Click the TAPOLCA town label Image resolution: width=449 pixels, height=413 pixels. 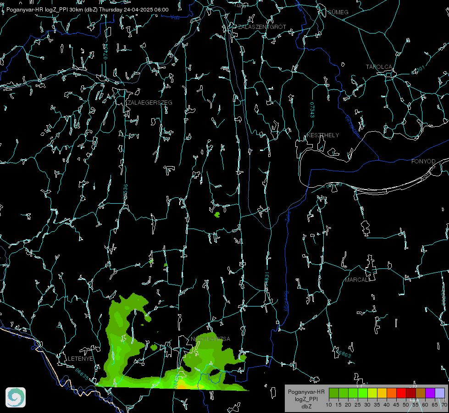coord(379,67)
